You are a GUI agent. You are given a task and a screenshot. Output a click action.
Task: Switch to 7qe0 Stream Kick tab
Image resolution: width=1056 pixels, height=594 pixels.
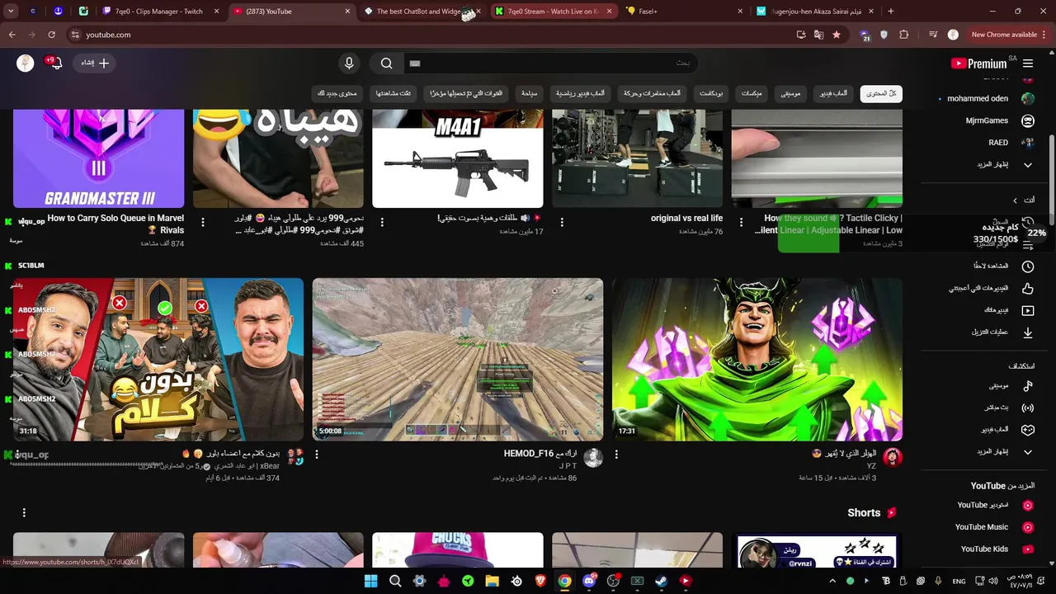555,12
